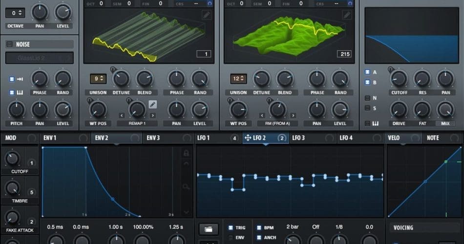This screenshot has height=244, width=464.
Task: Click the filter CUTOFF knob
Action: coord(399,79)
